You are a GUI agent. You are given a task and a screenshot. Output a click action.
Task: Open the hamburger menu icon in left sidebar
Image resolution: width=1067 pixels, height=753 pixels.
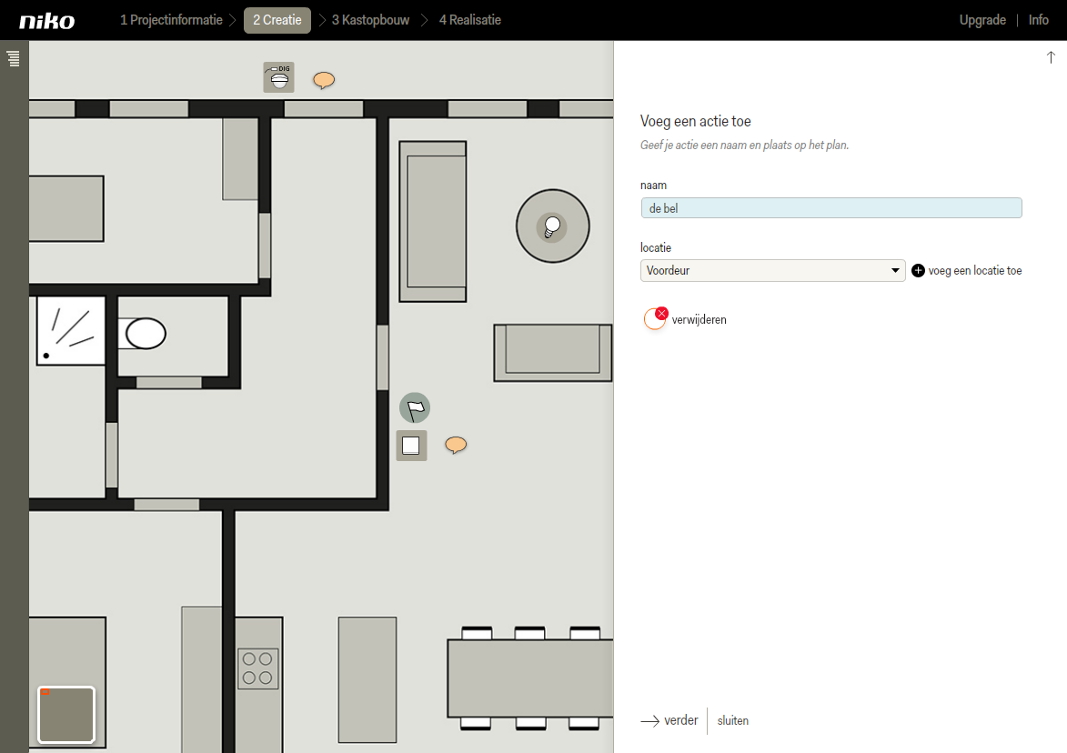click(x=14, y=58)
